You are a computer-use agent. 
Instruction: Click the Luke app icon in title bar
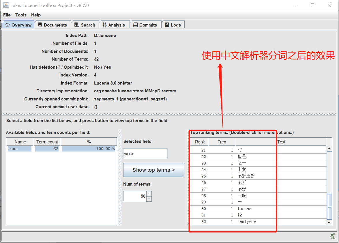click(x=6, y=5)
